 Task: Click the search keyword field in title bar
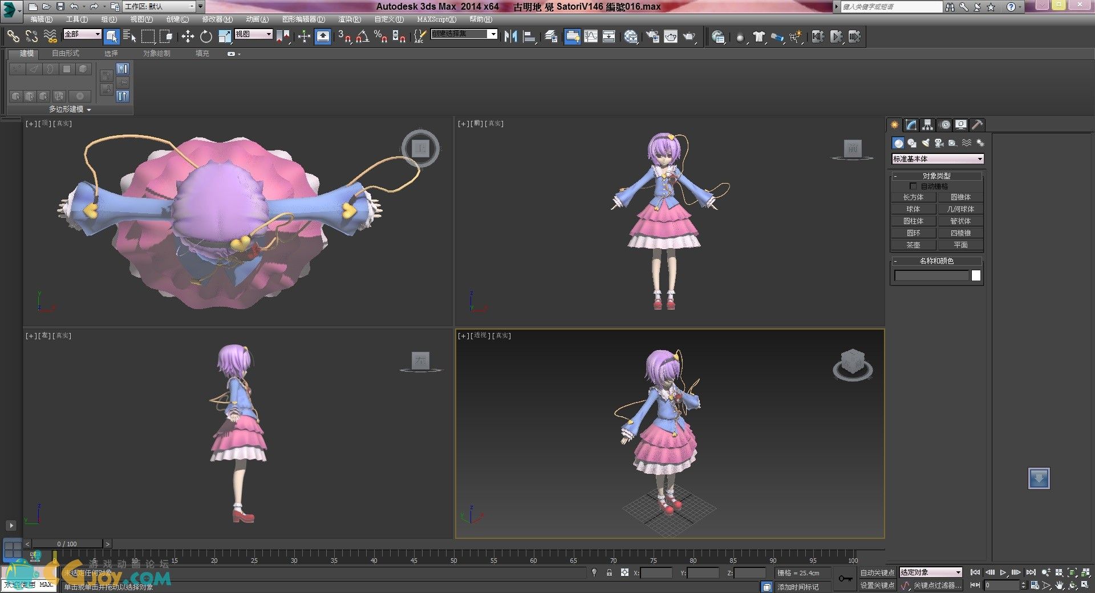891,7
